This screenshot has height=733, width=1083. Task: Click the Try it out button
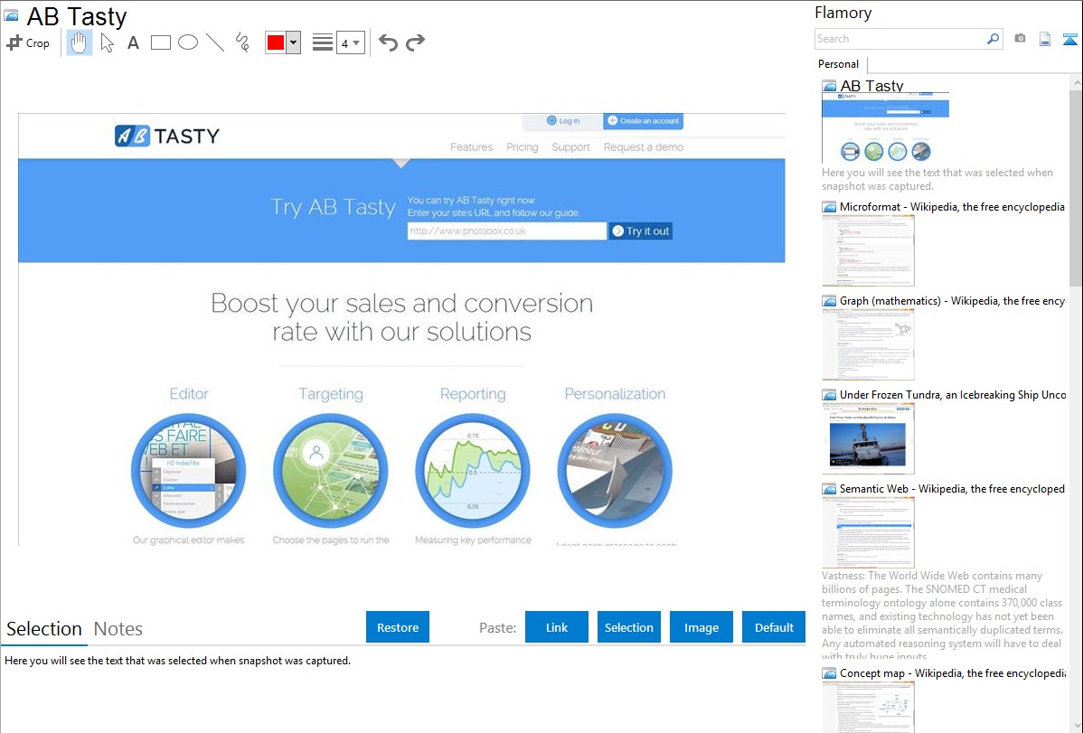pyautogui.click(x=641, y=230)
